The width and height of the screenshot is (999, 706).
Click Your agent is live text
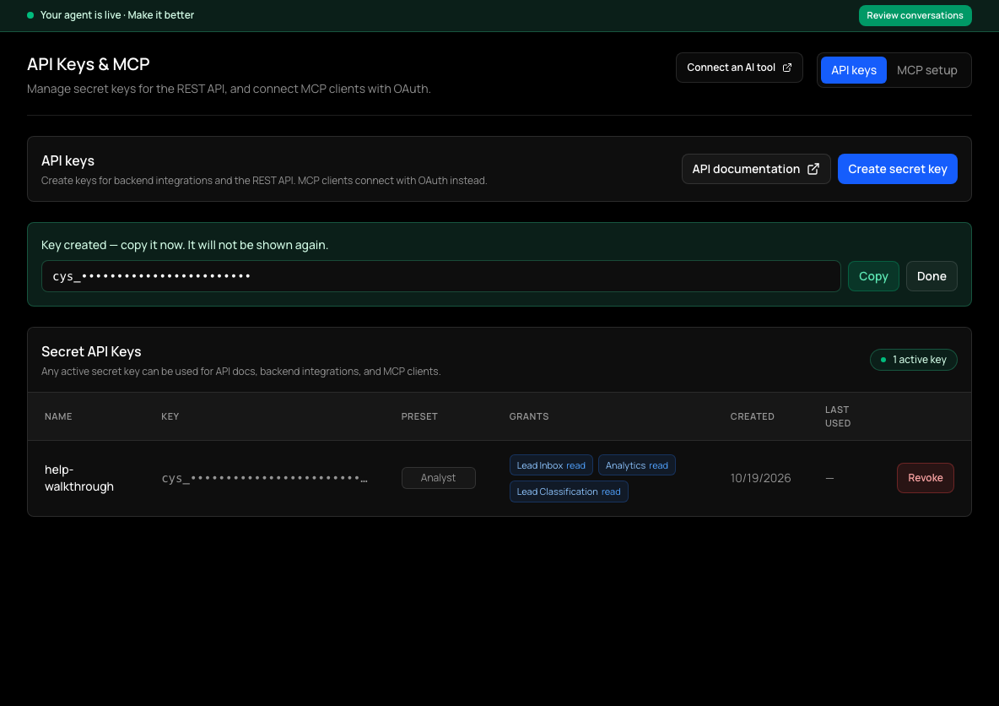pyautogui.click(x=80, y=14)
